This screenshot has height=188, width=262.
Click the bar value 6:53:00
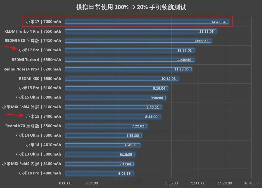133,136
